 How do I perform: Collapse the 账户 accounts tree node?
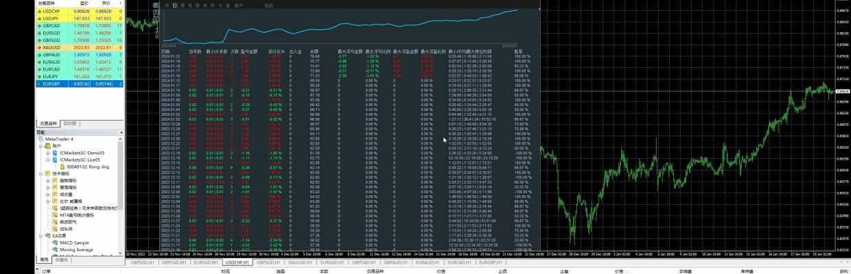click(40, 146)
